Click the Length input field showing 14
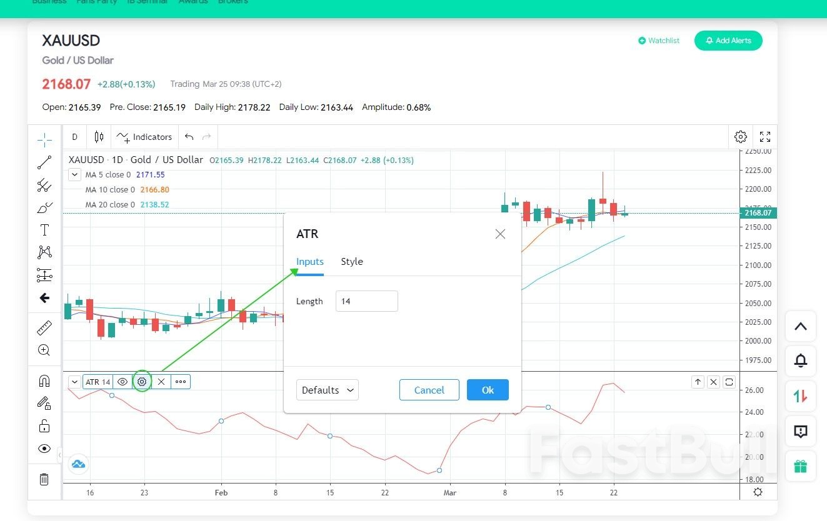 [366, 301]
